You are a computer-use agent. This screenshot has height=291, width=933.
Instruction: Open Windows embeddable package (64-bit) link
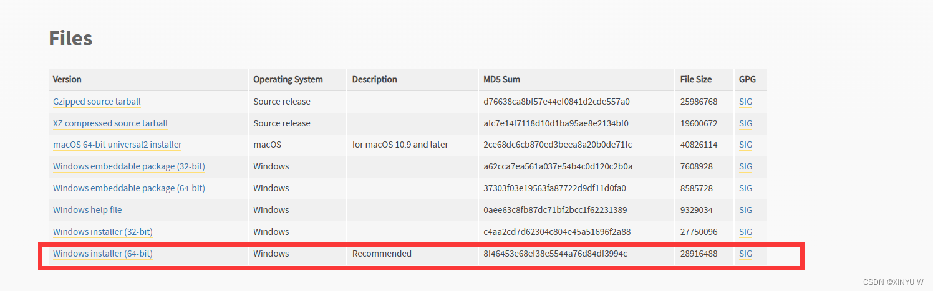pos(129,188)
